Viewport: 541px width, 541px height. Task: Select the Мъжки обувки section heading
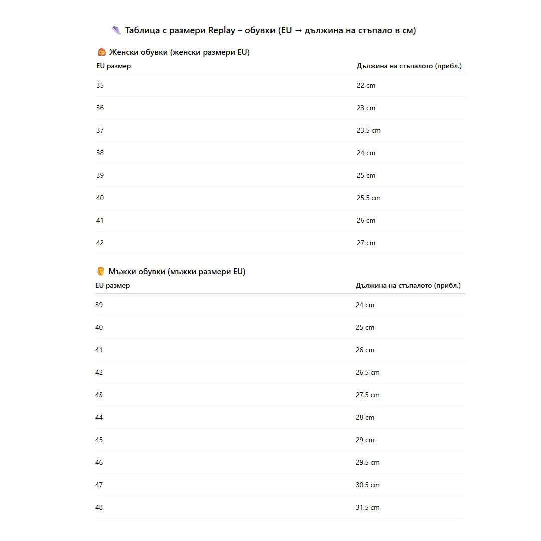pos(177,272)
